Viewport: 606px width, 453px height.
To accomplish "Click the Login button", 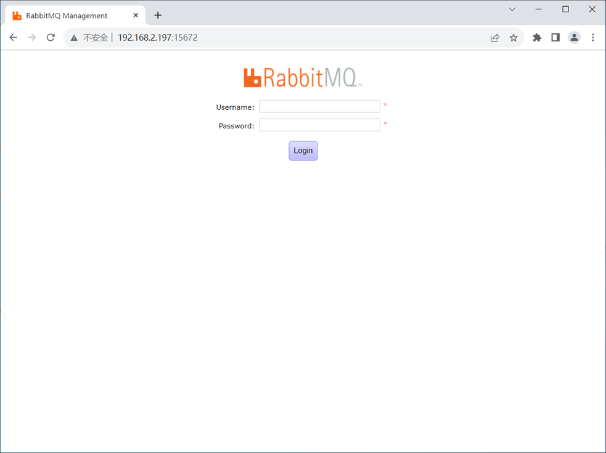I will point(303,151).
